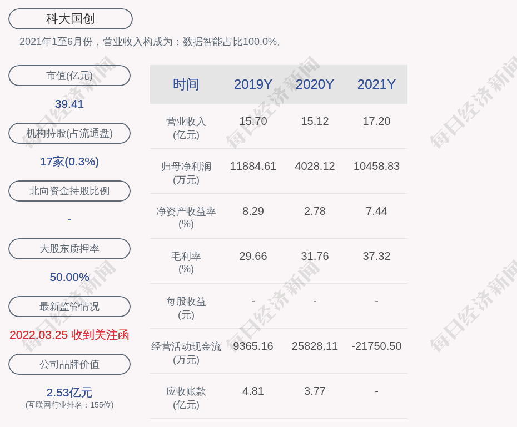Click the 大股东质押率 pill
Screen dimensions: 517x427
click(x=69, y=249)
